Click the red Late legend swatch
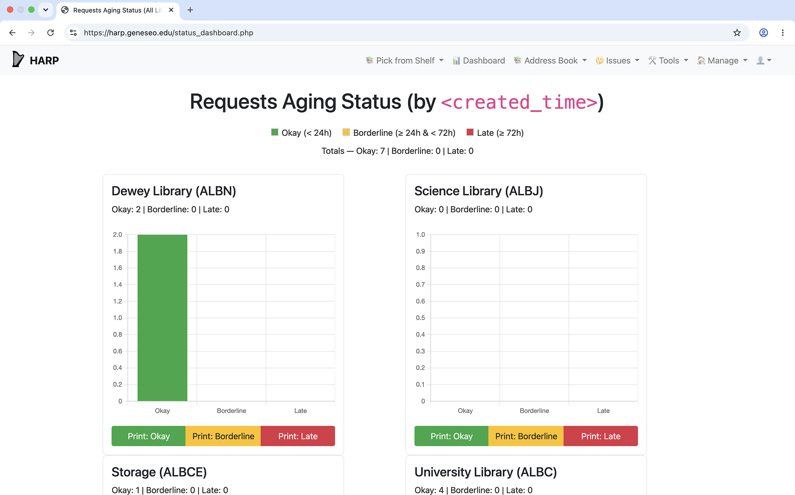The height and width of the screenshot is (495, 795). click(x=470, y=132)
